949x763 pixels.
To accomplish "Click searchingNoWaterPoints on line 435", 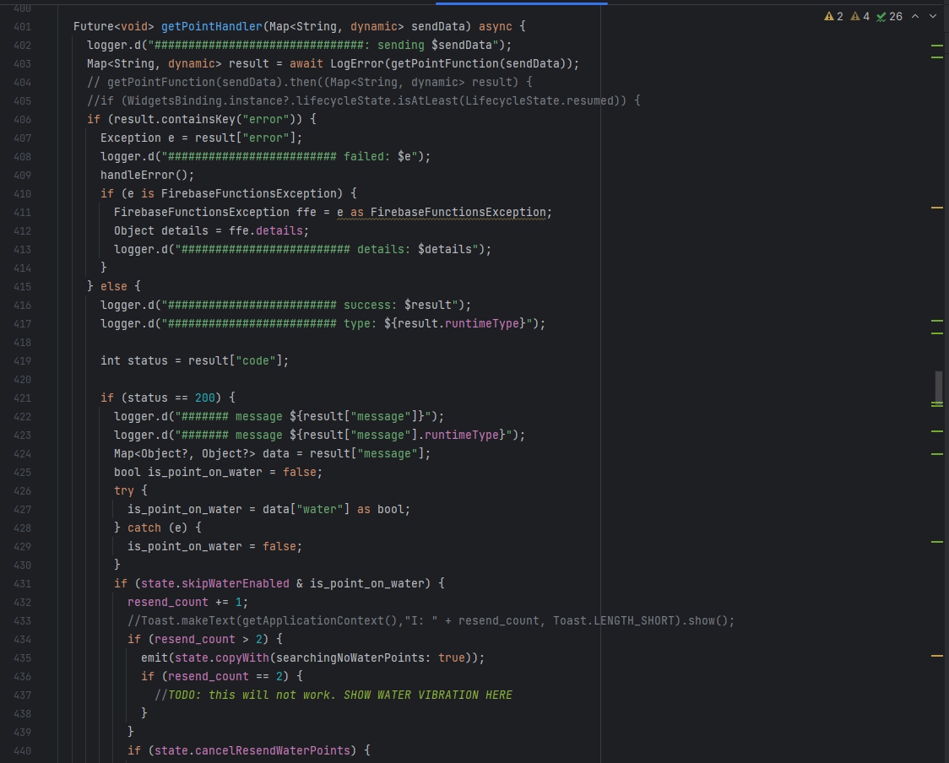I will pos(350,657).
